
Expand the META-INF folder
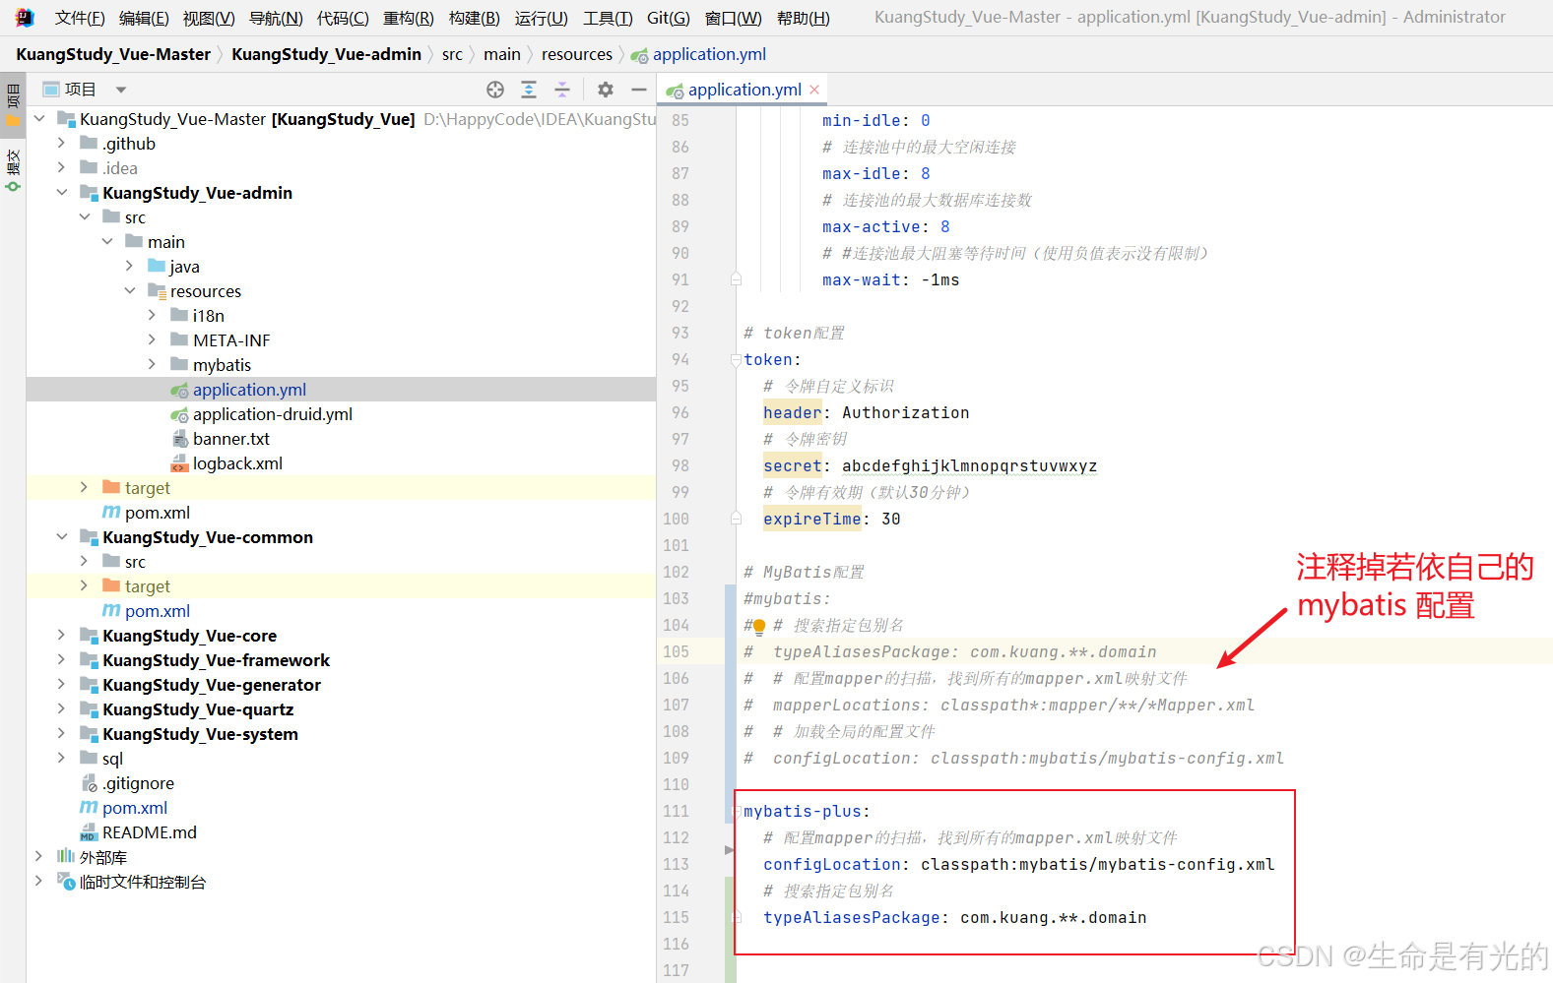152,340
